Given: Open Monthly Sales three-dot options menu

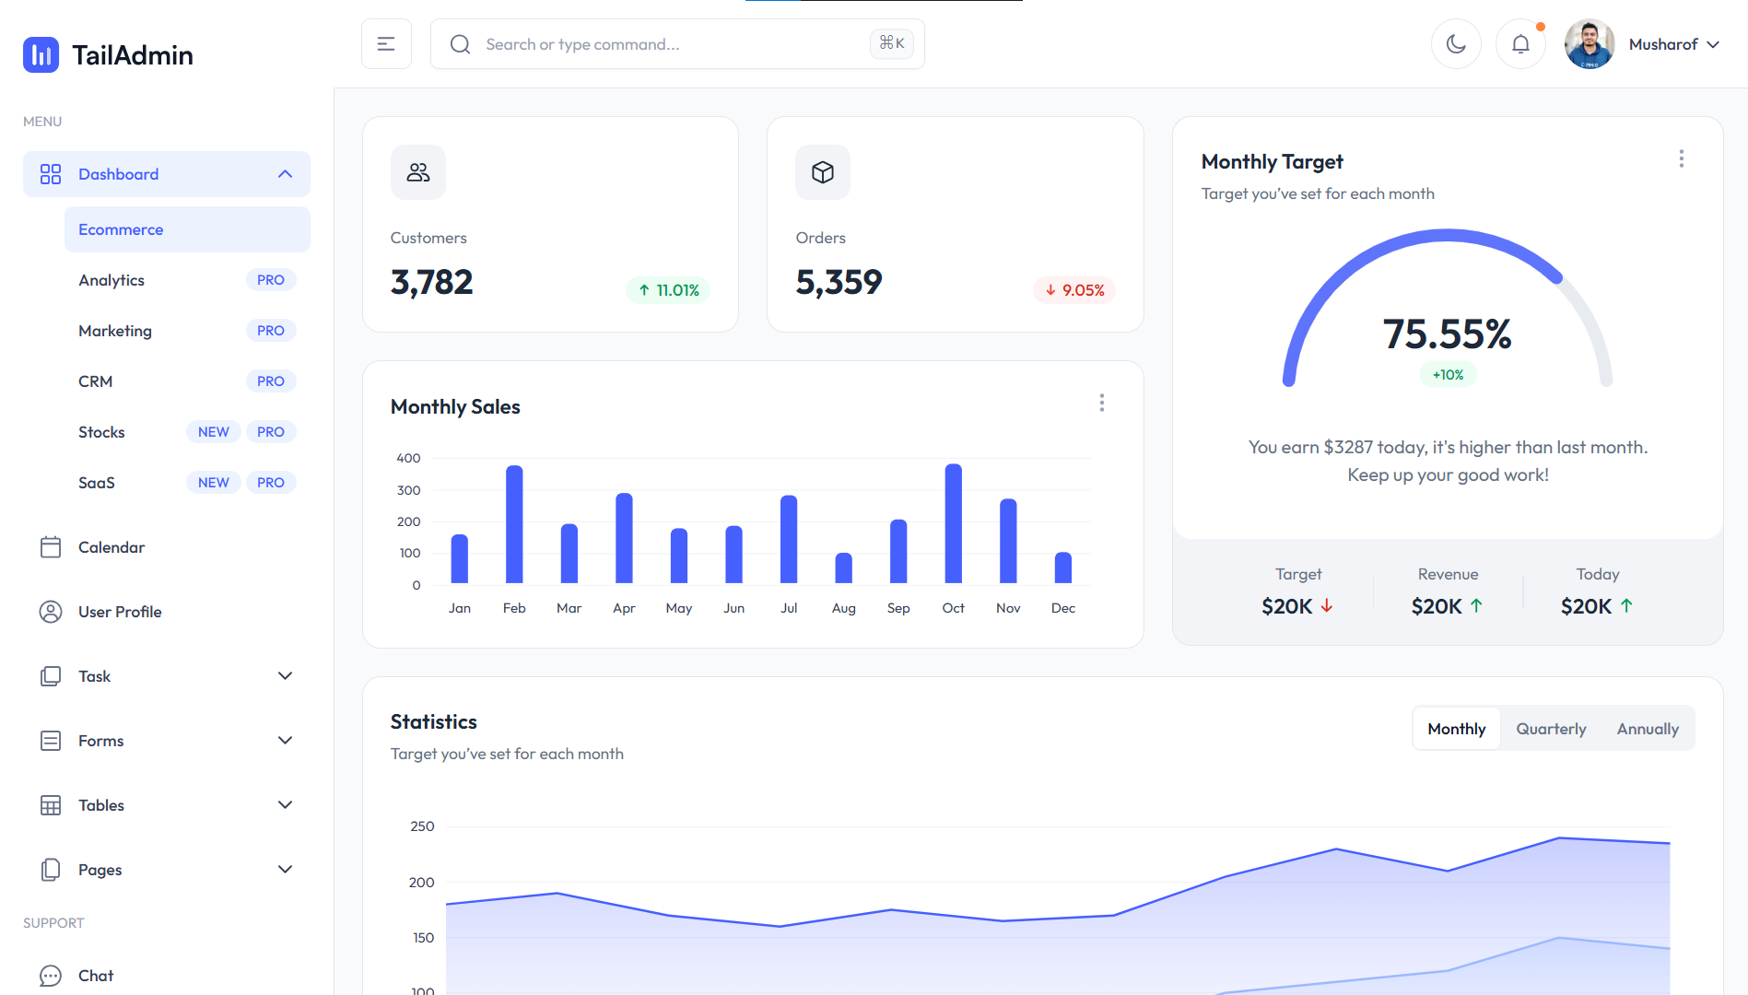Looking at the screenshot, I should [1102, 403].
